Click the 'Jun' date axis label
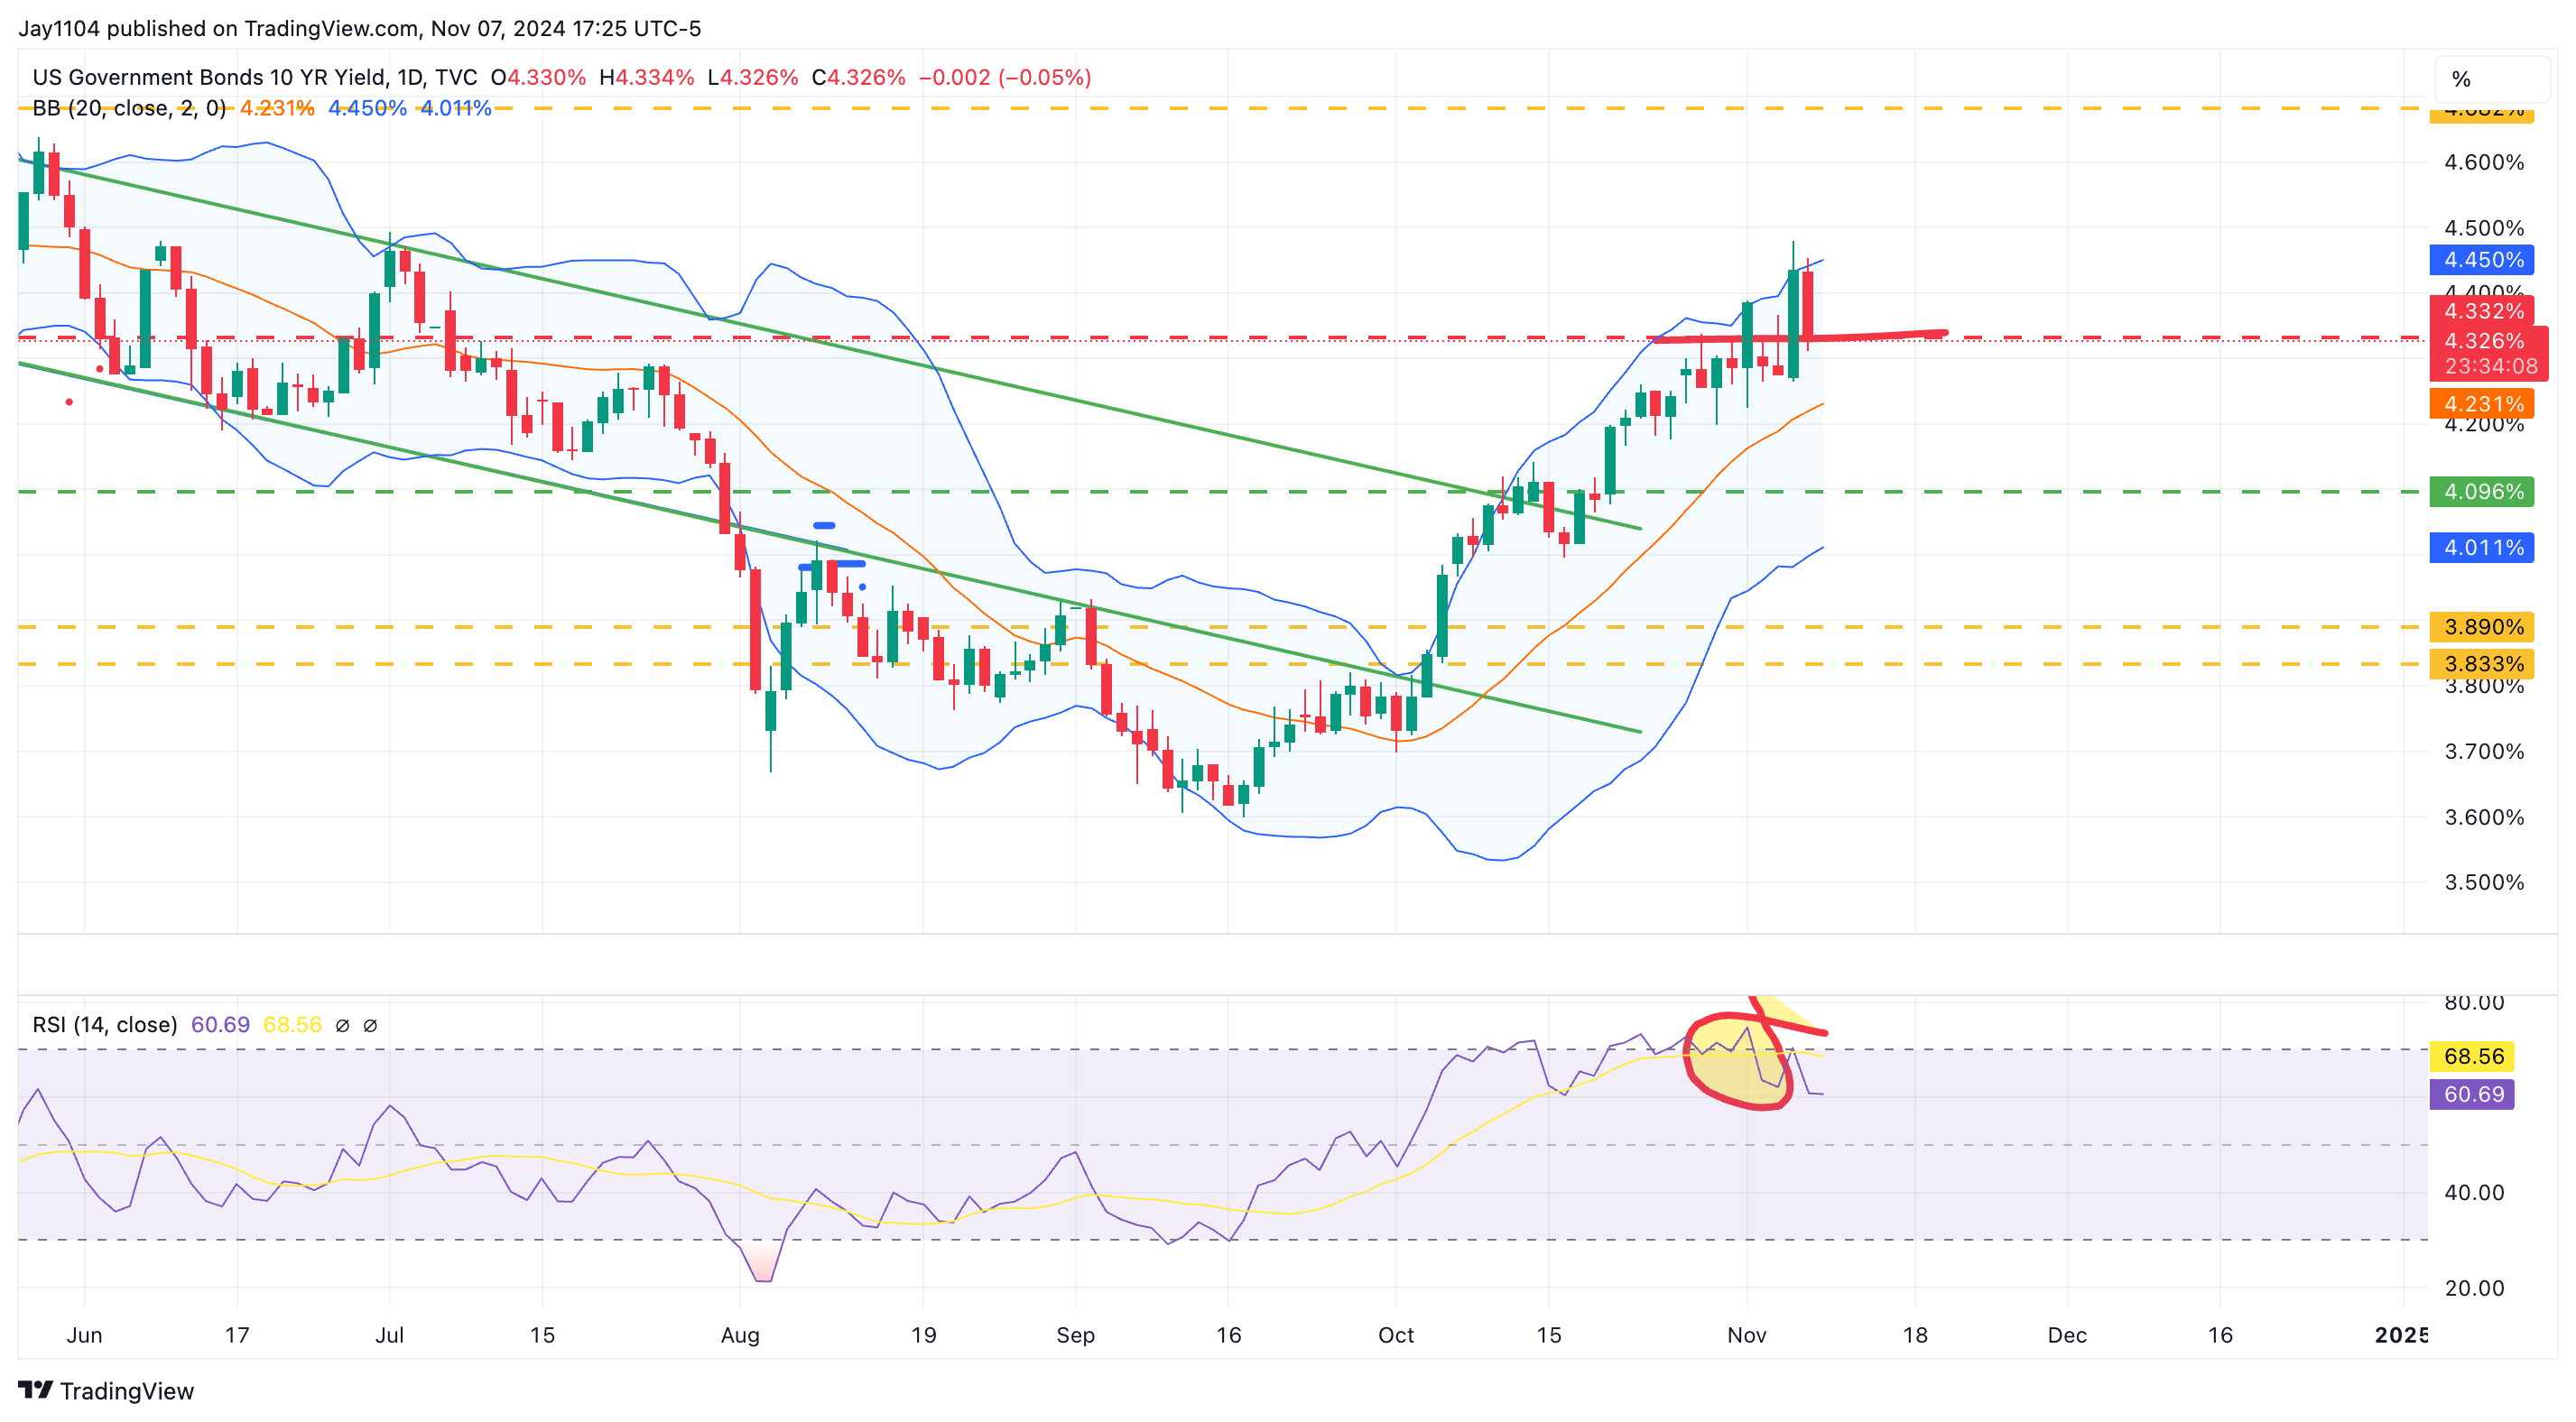2576x1422 pixels. pyautogui.click(x=85, y=1335)
